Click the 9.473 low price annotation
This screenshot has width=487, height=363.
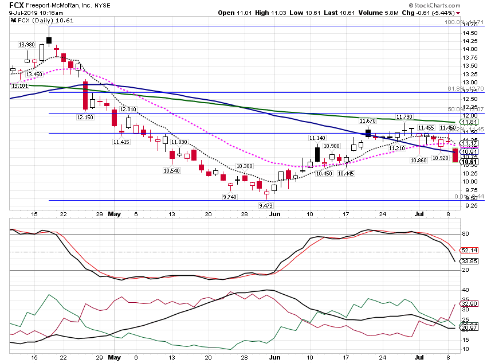(265, 205)
